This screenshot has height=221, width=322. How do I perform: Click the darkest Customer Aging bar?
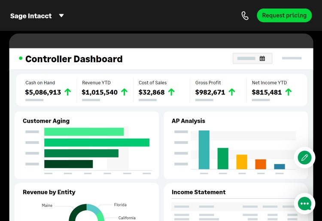[68, 164]
